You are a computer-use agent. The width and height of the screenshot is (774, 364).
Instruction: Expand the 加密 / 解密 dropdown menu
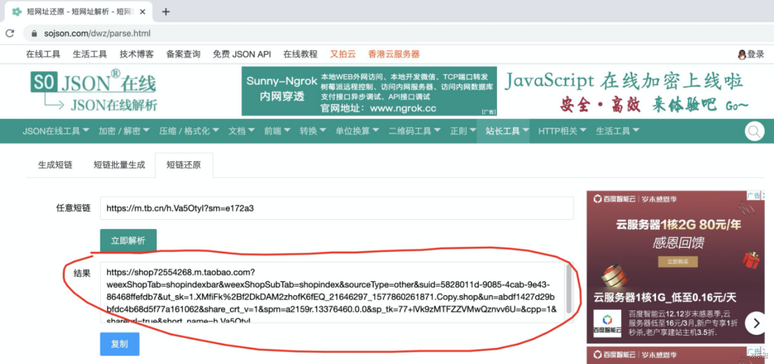[124, 131]
